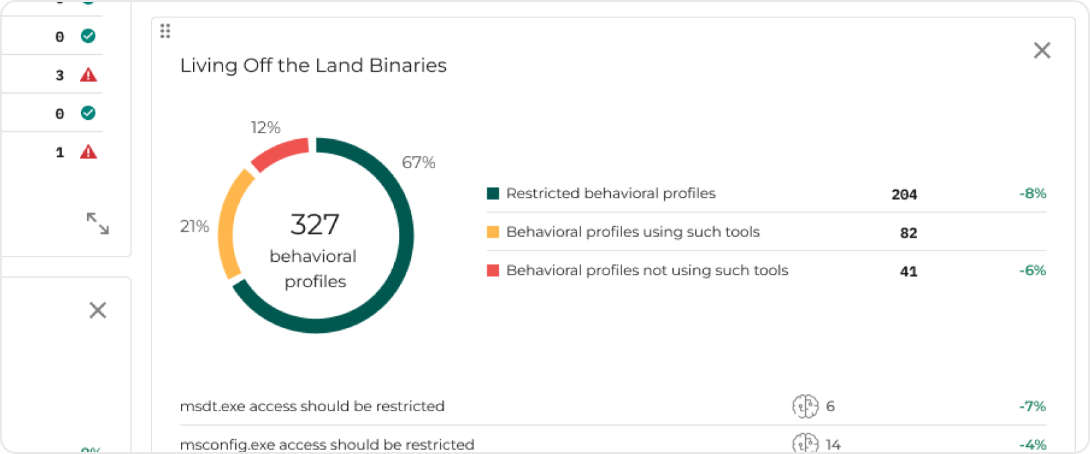Click the green checkmark next to the first 0
The height and width of the screenshot is (454, 1090).
tap(88, 37)
